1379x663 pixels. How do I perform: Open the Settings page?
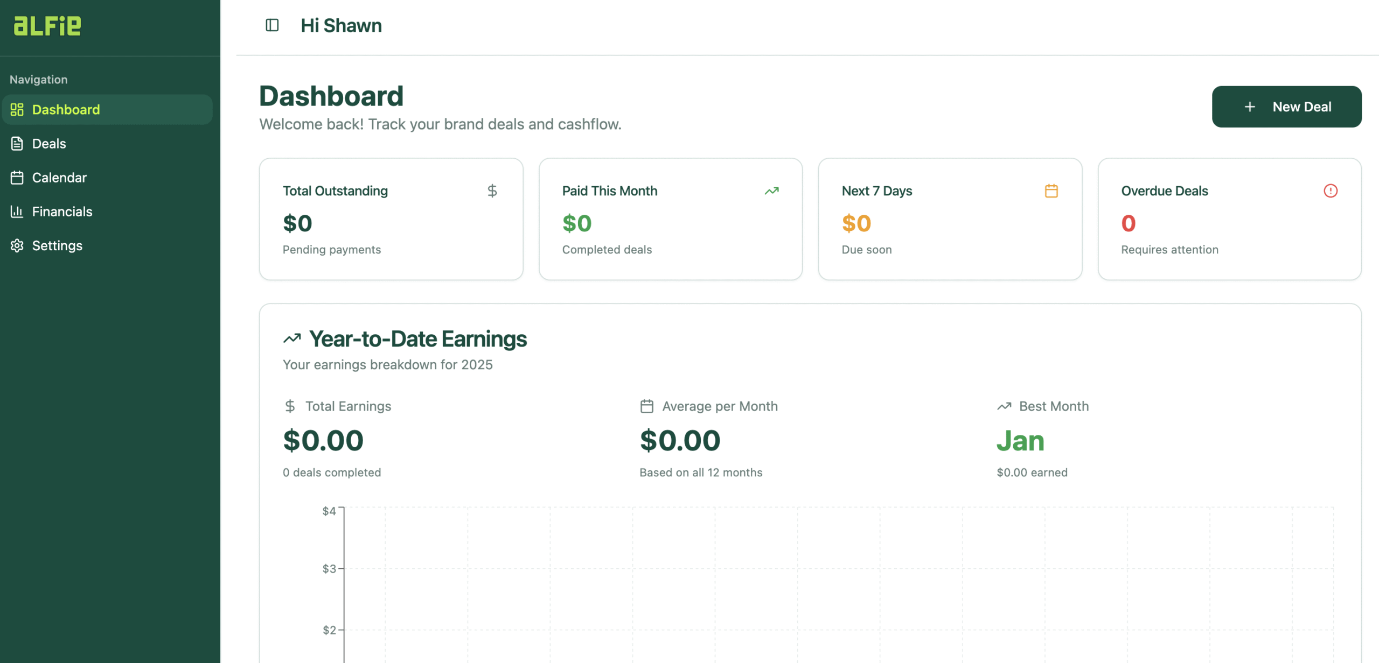click(x=57, y=245)
